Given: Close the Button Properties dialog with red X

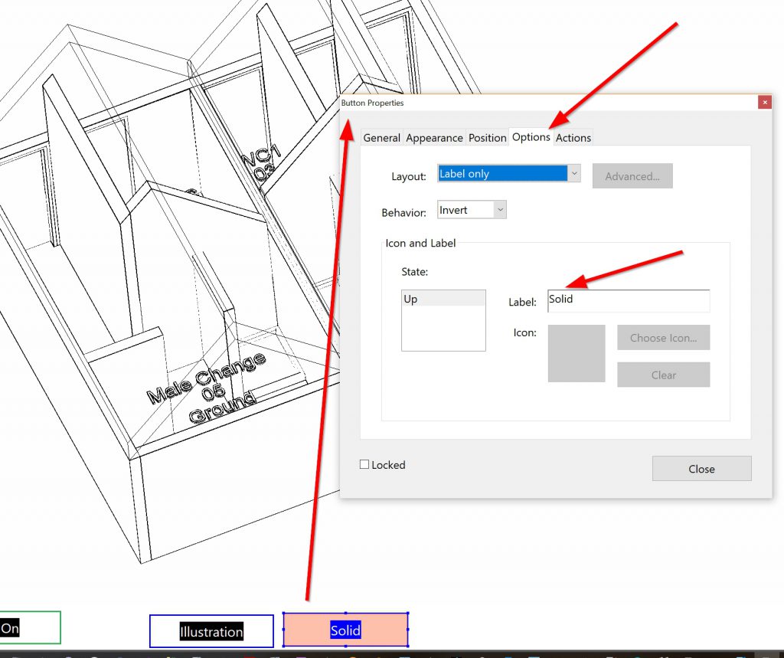Looking at the screenshot, I should (x=763, y=103).
